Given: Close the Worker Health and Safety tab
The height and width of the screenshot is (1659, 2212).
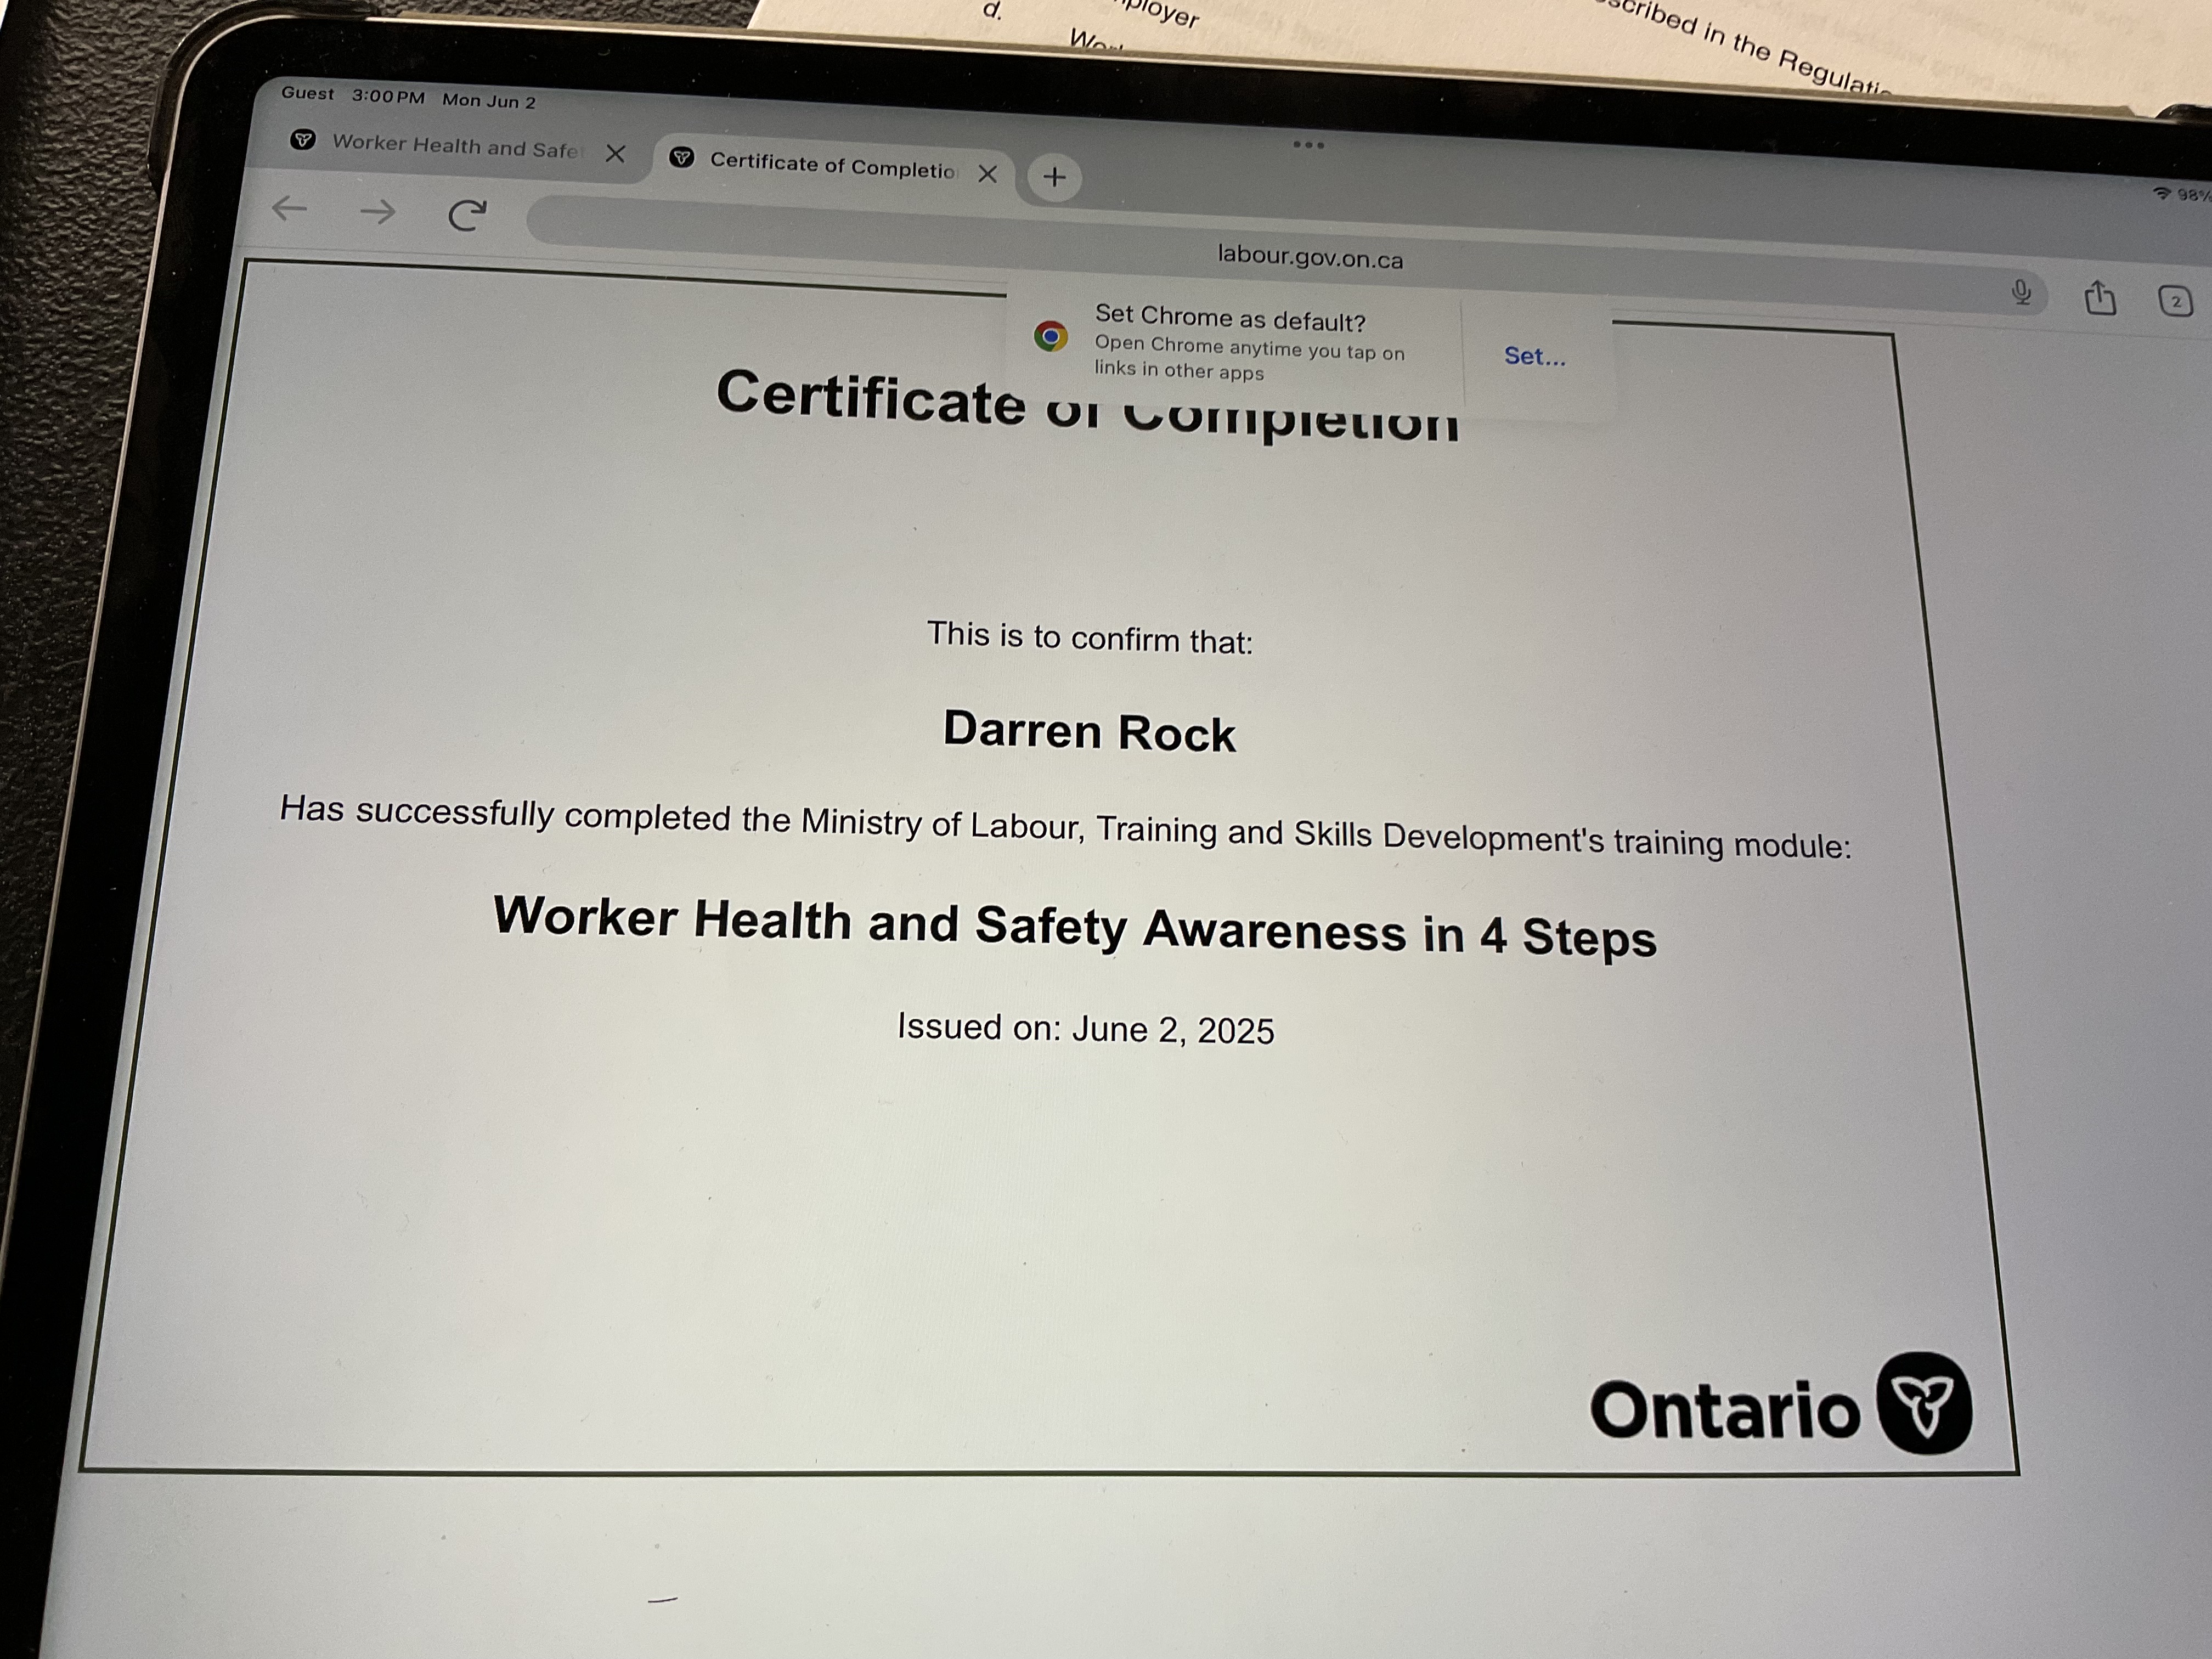Looking at the screenshot, I should tap(616, 152).
